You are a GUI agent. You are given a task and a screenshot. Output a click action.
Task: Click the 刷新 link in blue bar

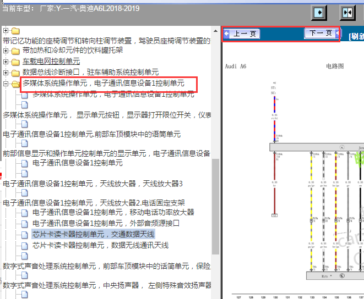[356, 36]
